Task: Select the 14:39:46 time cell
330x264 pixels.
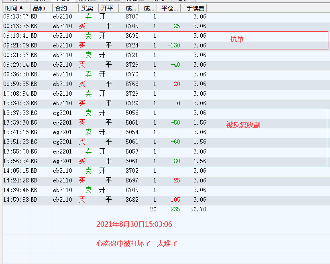Action: click(16, 190)
